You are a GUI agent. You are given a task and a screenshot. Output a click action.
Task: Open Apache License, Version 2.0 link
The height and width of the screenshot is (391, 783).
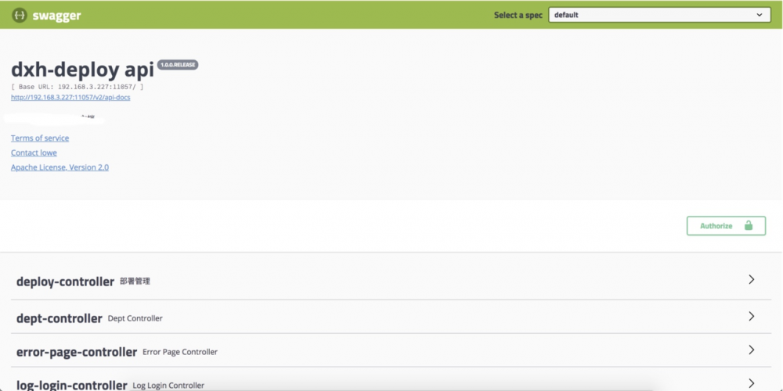point(60,167)
